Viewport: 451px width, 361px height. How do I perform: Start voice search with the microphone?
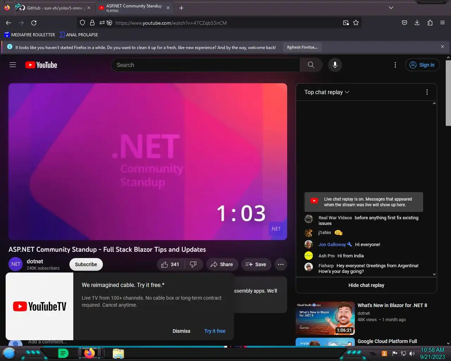[x=335, y=65]
